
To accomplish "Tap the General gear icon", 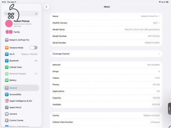I will click(7, 88).
